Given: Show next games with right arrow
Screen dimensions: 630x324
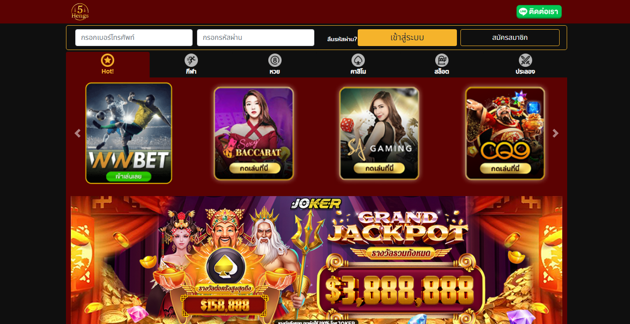Looking at the screenshot, I should pyautogui.click(x=556, y=133).
